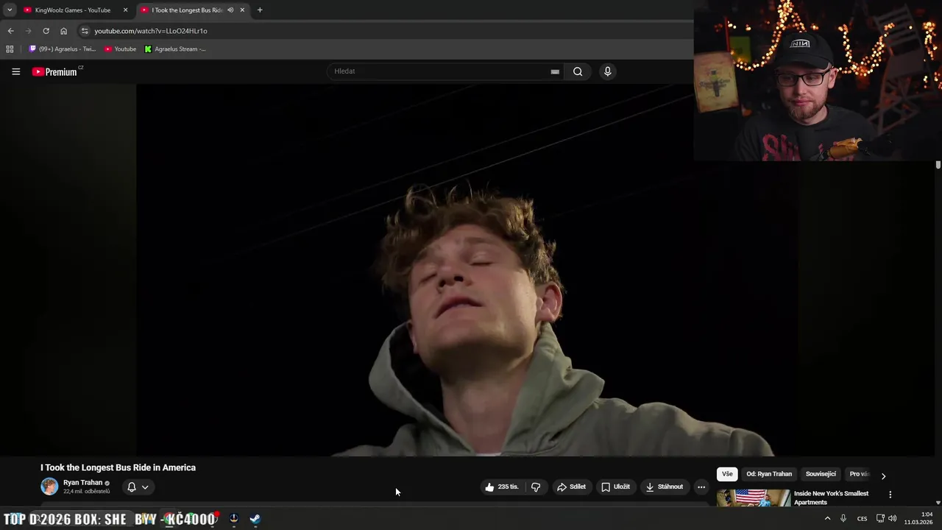942x530 pixels.
Task: Open the YouTube hamburger guide menu
Action: tap(15, 71)
